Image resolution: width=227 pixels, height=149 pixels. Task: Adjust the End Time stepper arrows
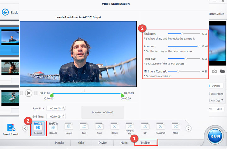click(64, 116)
